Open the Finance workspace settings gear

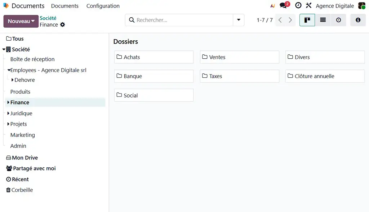point(63,24)
